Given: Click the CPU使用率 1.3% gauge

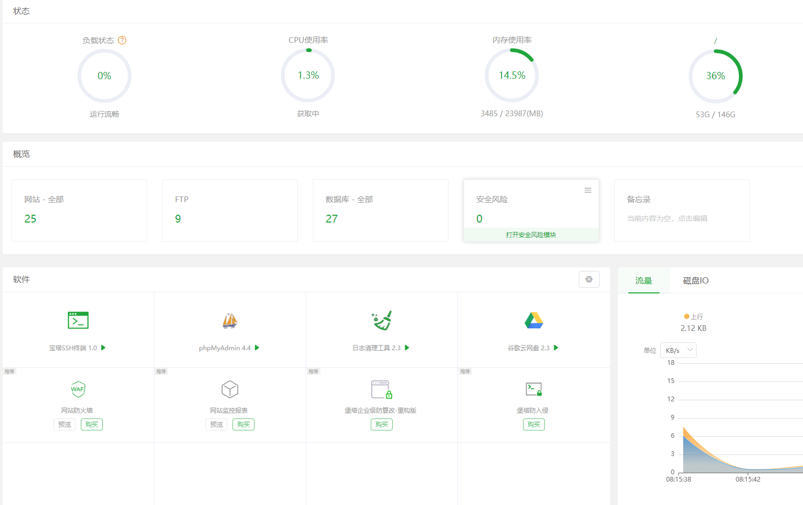Looking at the screenshot, I should pyautogui.click(x=308, y=76).
